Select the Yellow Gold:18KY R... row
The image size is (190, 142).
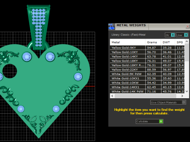coord(147,65)
